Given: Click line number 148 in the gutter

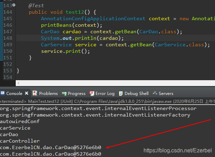Looking at the screenshot, I should (x=8, y=38).
